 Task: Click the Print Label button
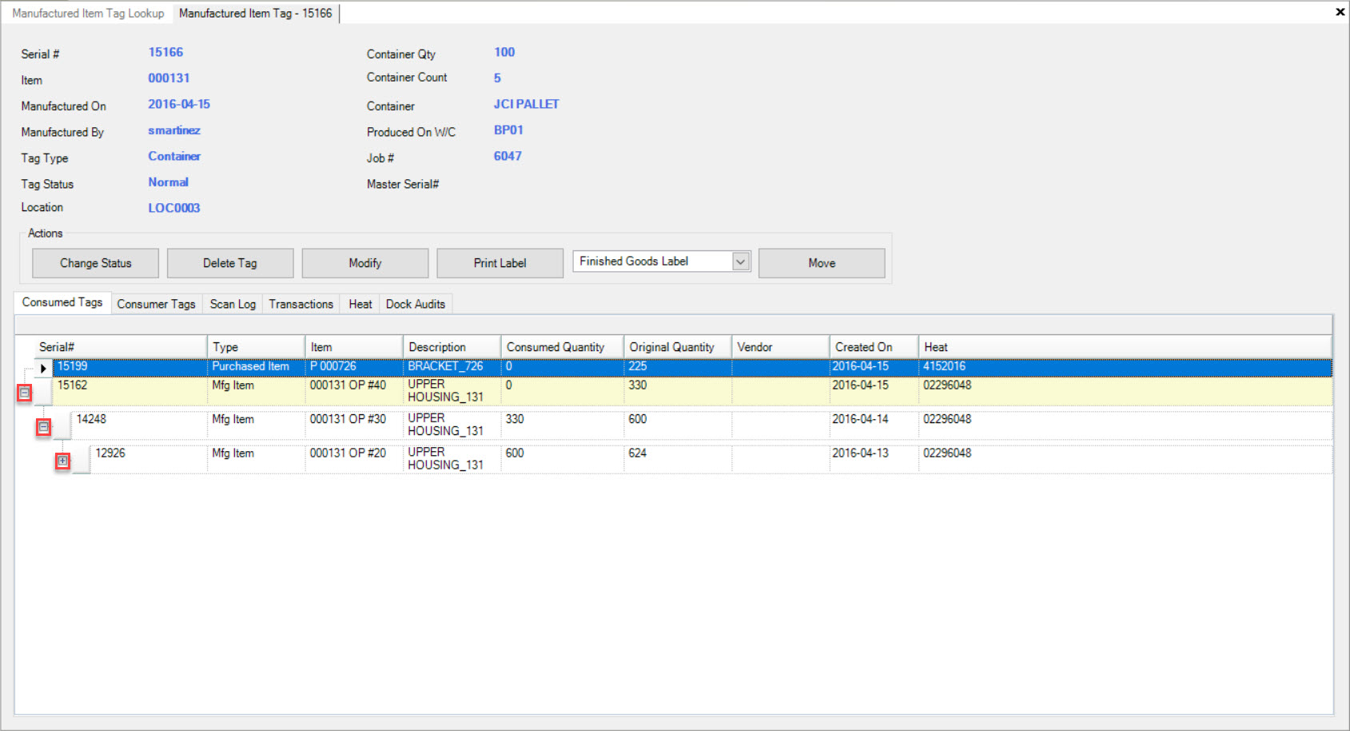tap(500, 263)
